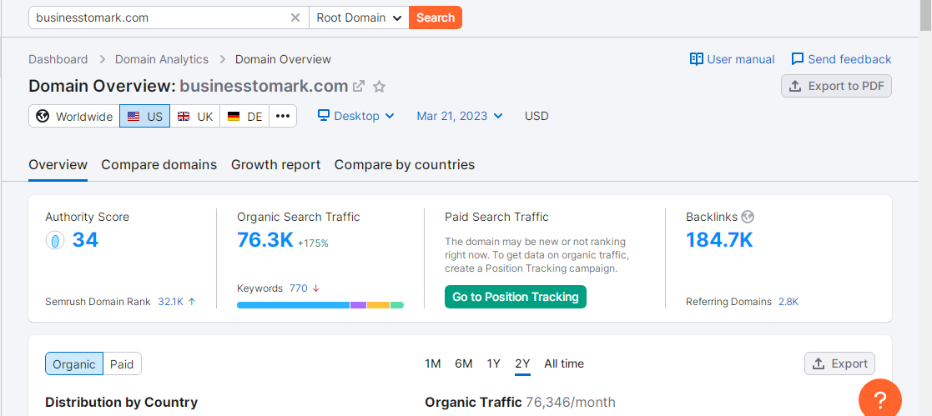This screenshot has height=416, width=932.
Task: Select US country database
Action: 145,116
